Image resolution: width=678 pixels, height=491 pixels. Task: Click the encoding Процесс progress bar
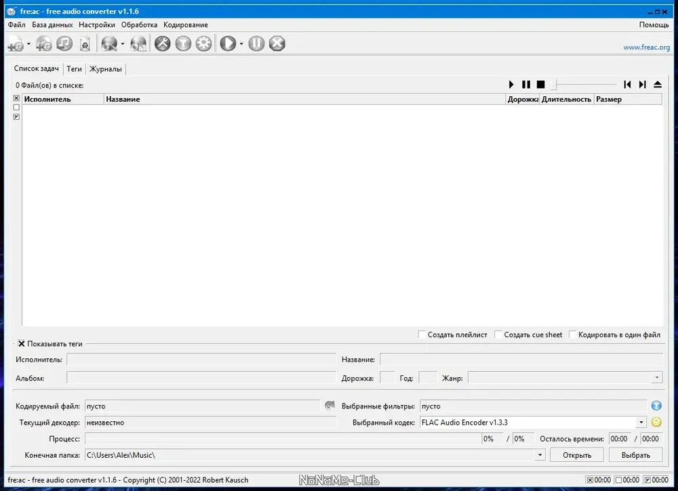283,439
